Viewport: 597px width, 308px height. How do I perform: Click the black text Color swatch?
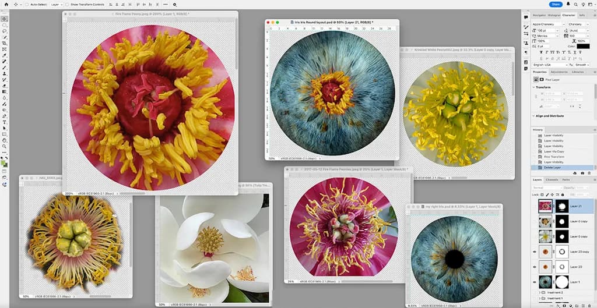tap(583, 46)
